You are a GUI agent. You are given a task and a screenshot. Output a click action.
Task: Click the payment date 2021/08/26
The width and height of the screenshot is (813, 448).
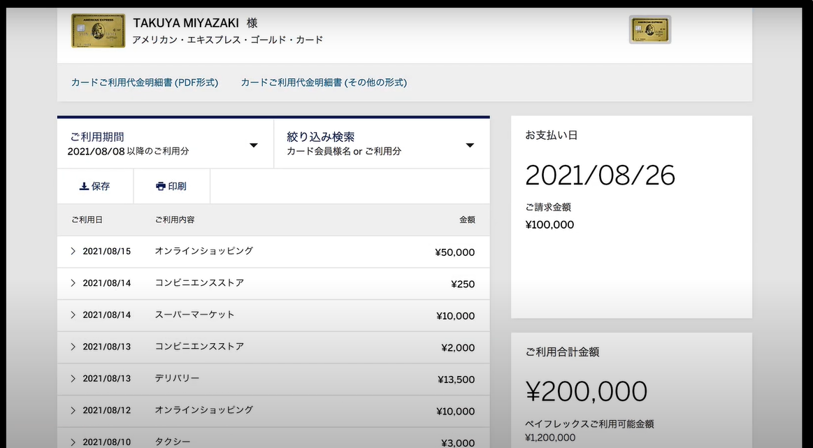coord(600,175)
